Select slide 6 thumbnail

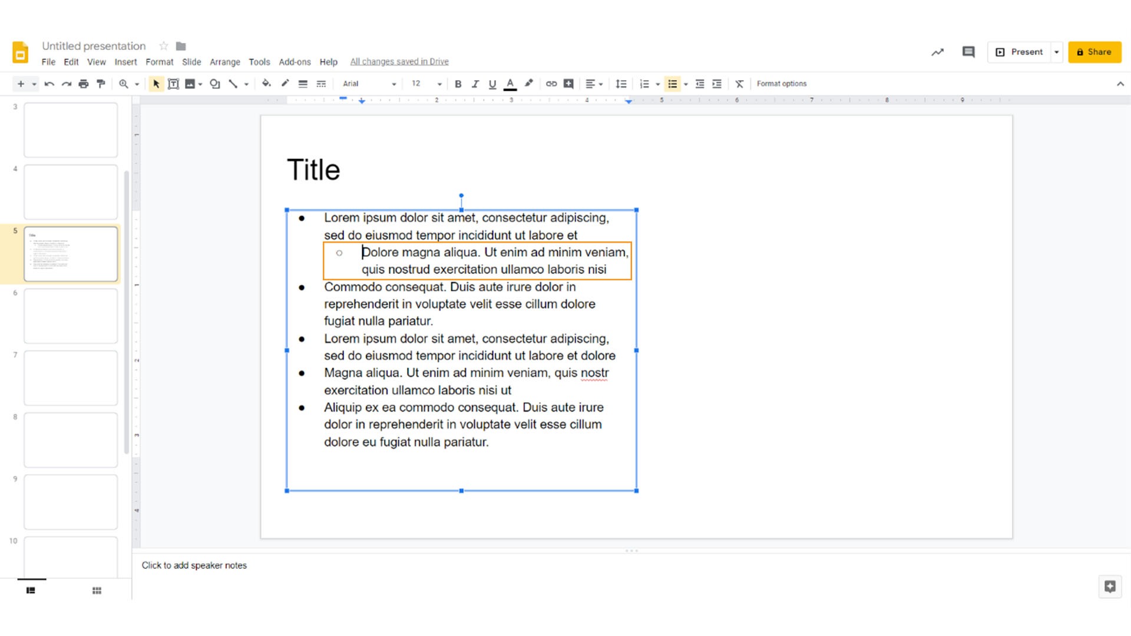coord(71,314)
